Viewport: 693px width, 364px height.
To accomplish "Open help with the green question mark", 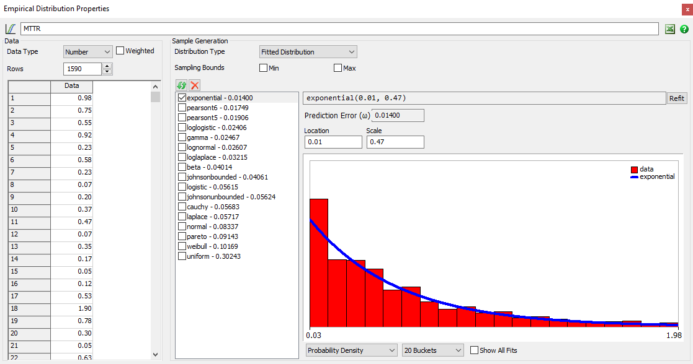I will 684,29.
